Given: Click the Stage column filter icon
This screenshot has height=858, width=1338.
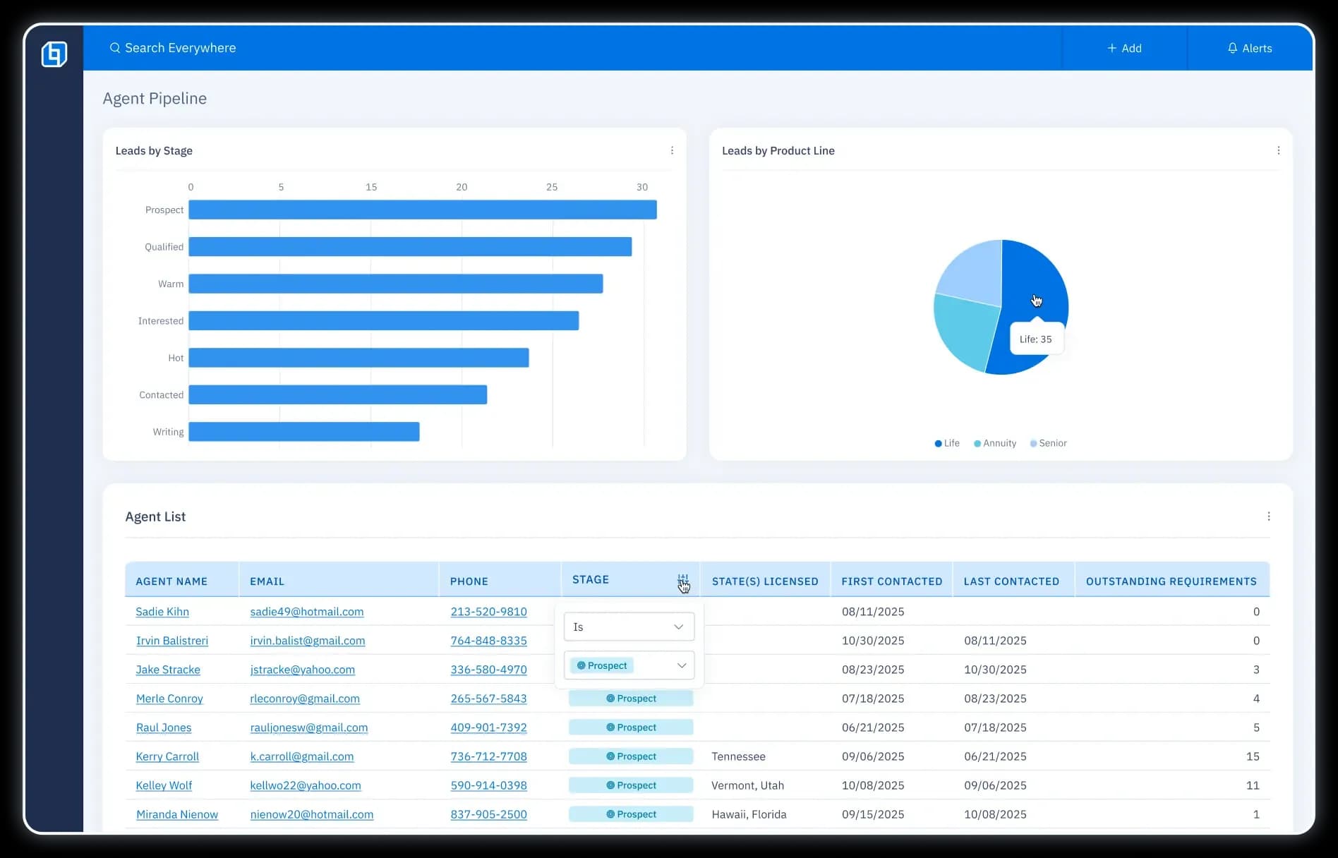Looking at the screenshot, I should [682, 580].
